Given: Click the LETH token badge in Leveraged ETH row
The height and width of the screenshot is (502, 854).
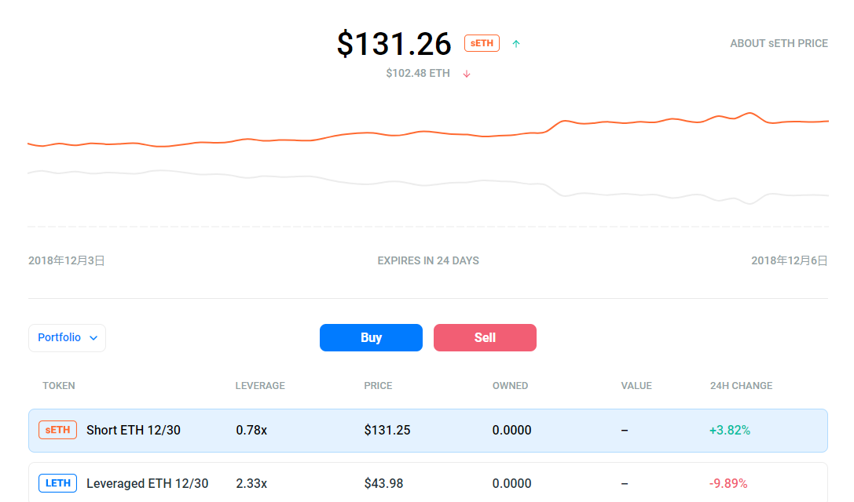Looking at the screenshot, I should [57, 483].
